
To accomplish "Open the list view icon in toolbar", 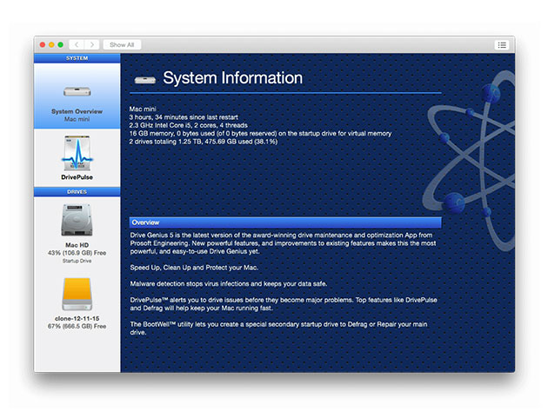I will (502, 45).
